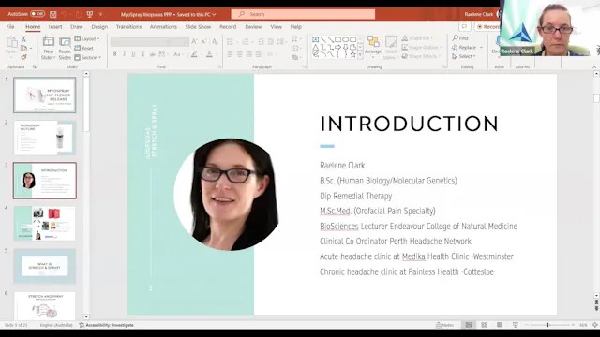
Task: Select the Star shape in gallery
Action: click(x=352, y=55)
